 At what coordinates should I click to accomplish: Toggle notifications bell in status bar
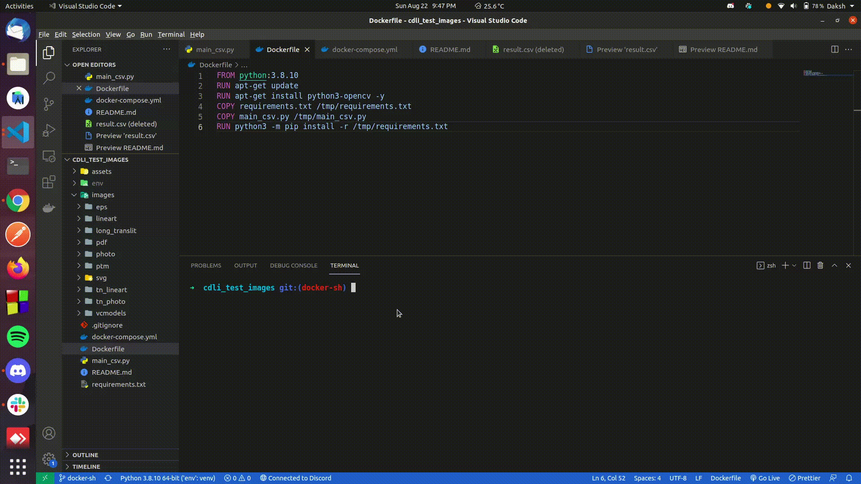tap(849, 478)
